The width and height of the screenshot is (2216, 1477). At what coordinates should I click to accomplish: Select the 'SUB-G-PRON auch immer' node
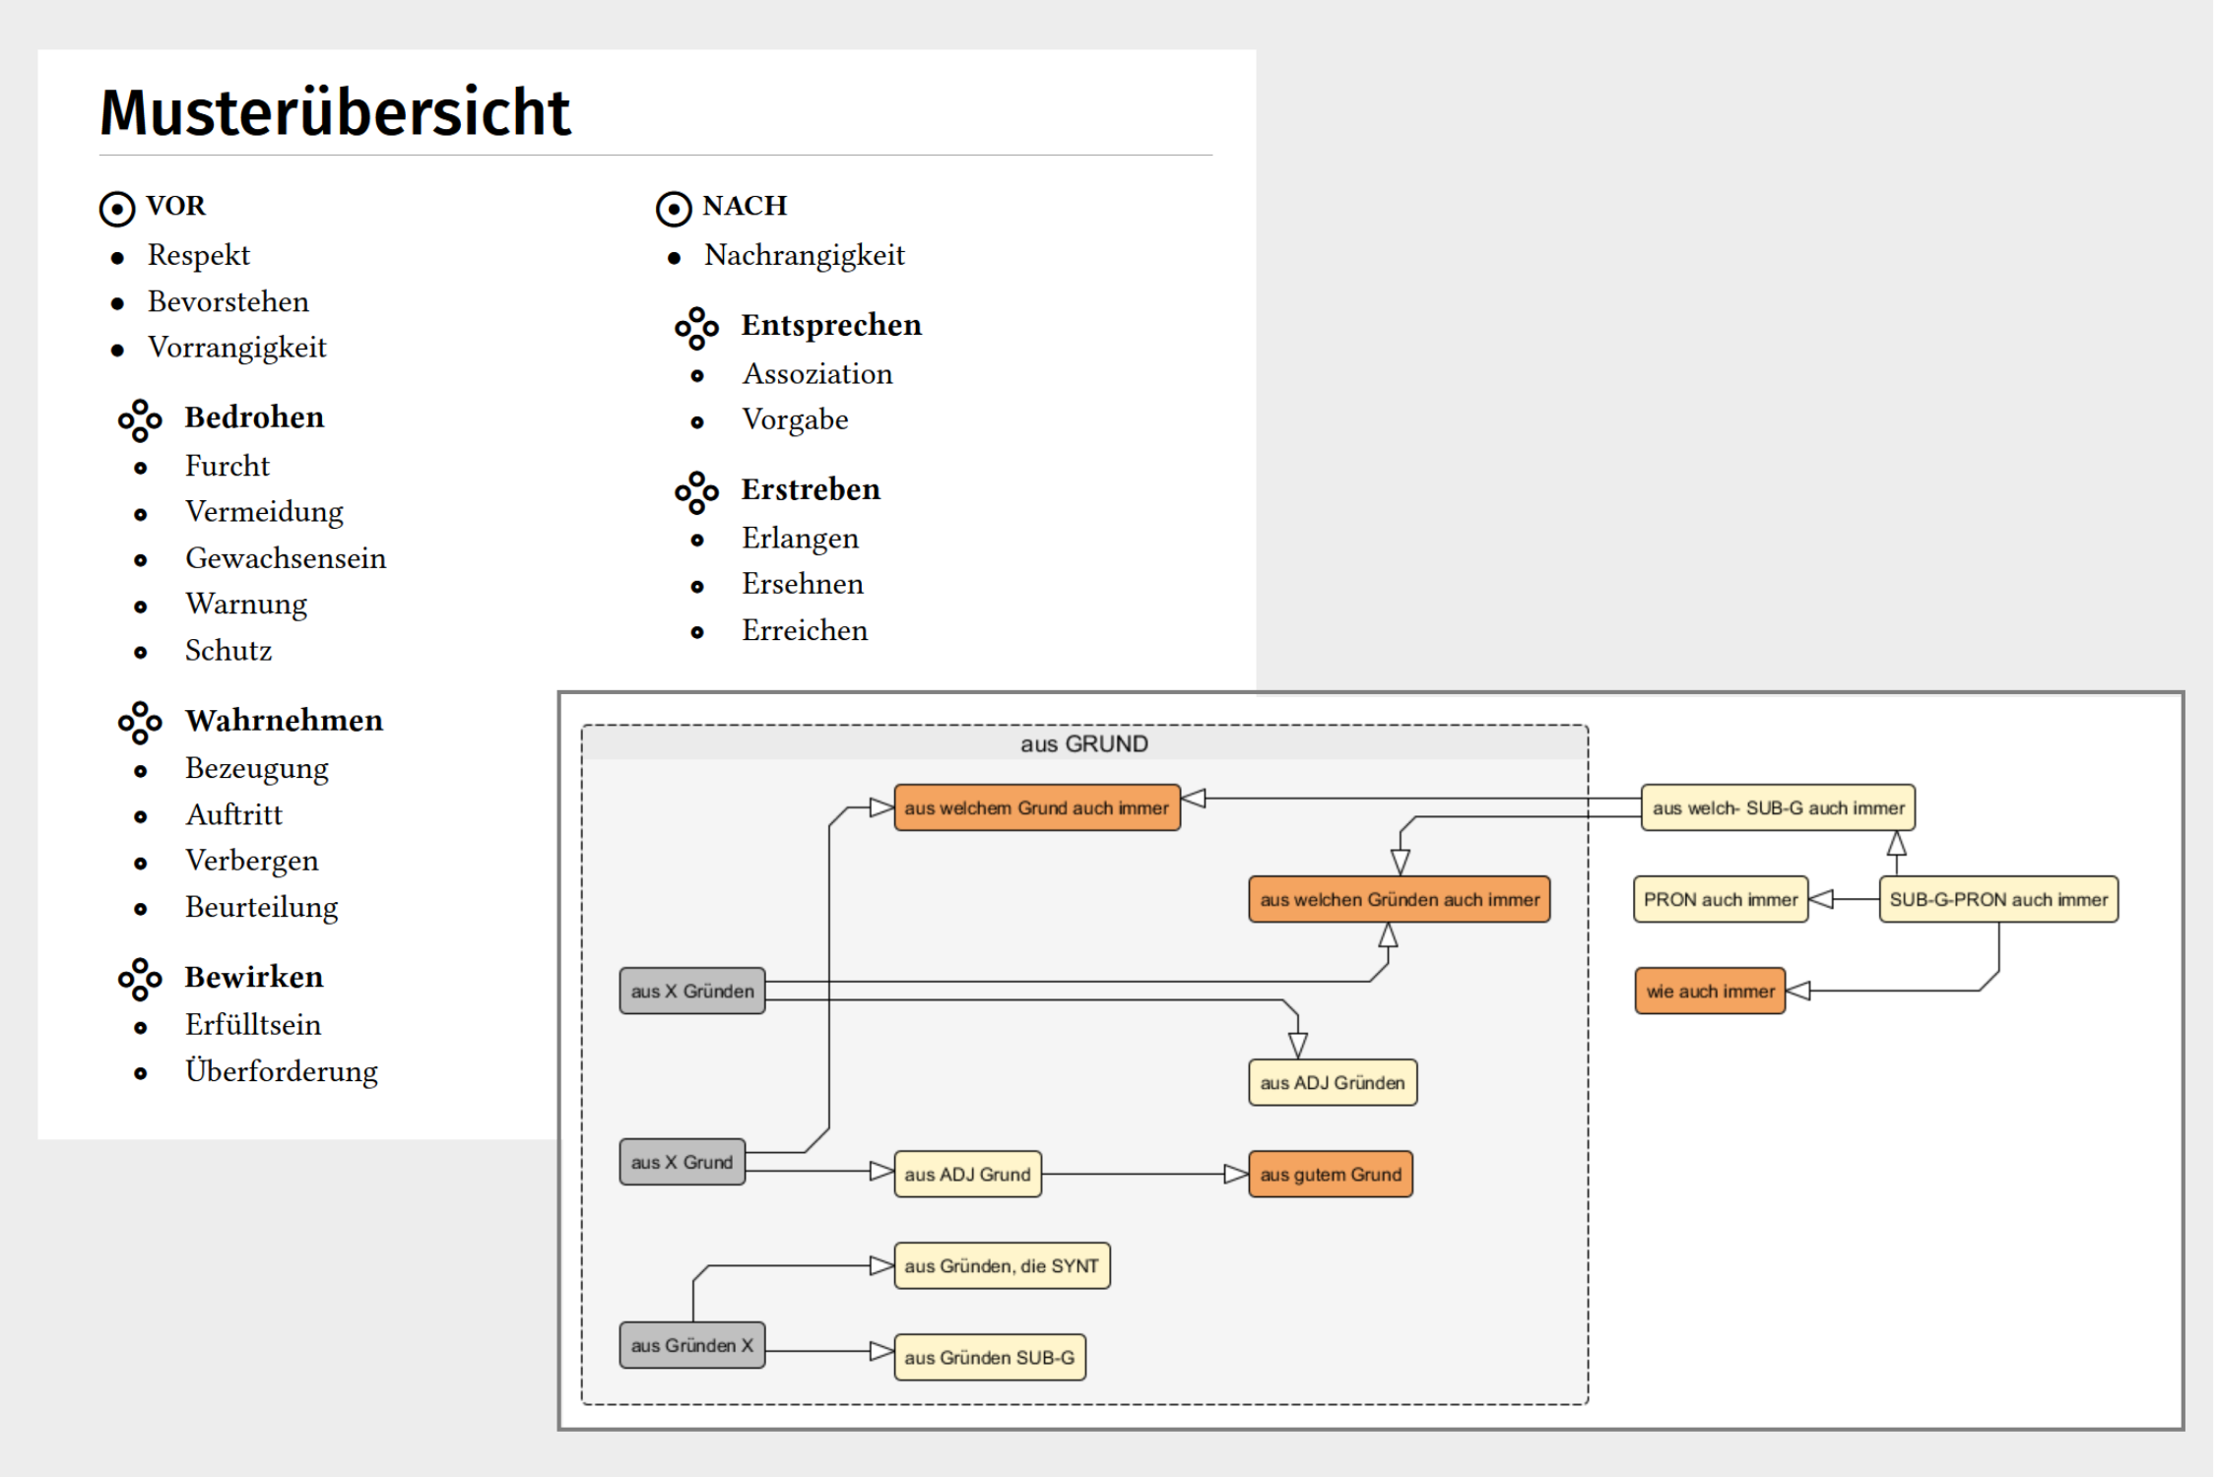(1997, 899)
